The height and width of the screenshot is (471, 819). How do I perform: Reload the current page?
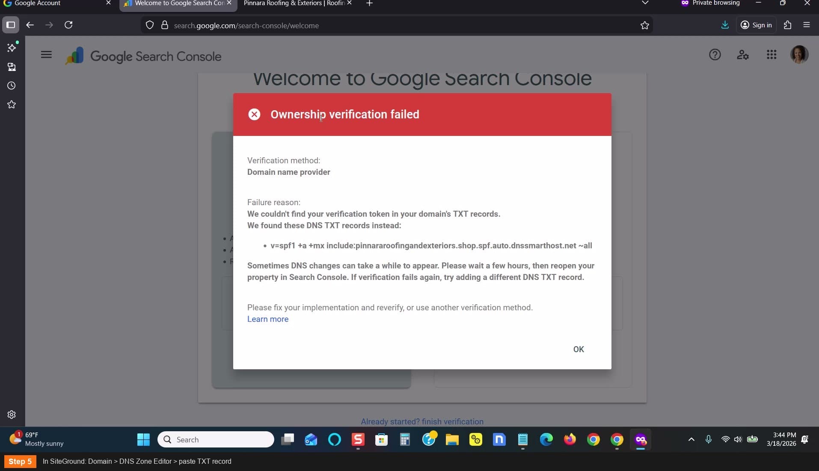pyautogui.click(x=68, y=25)
